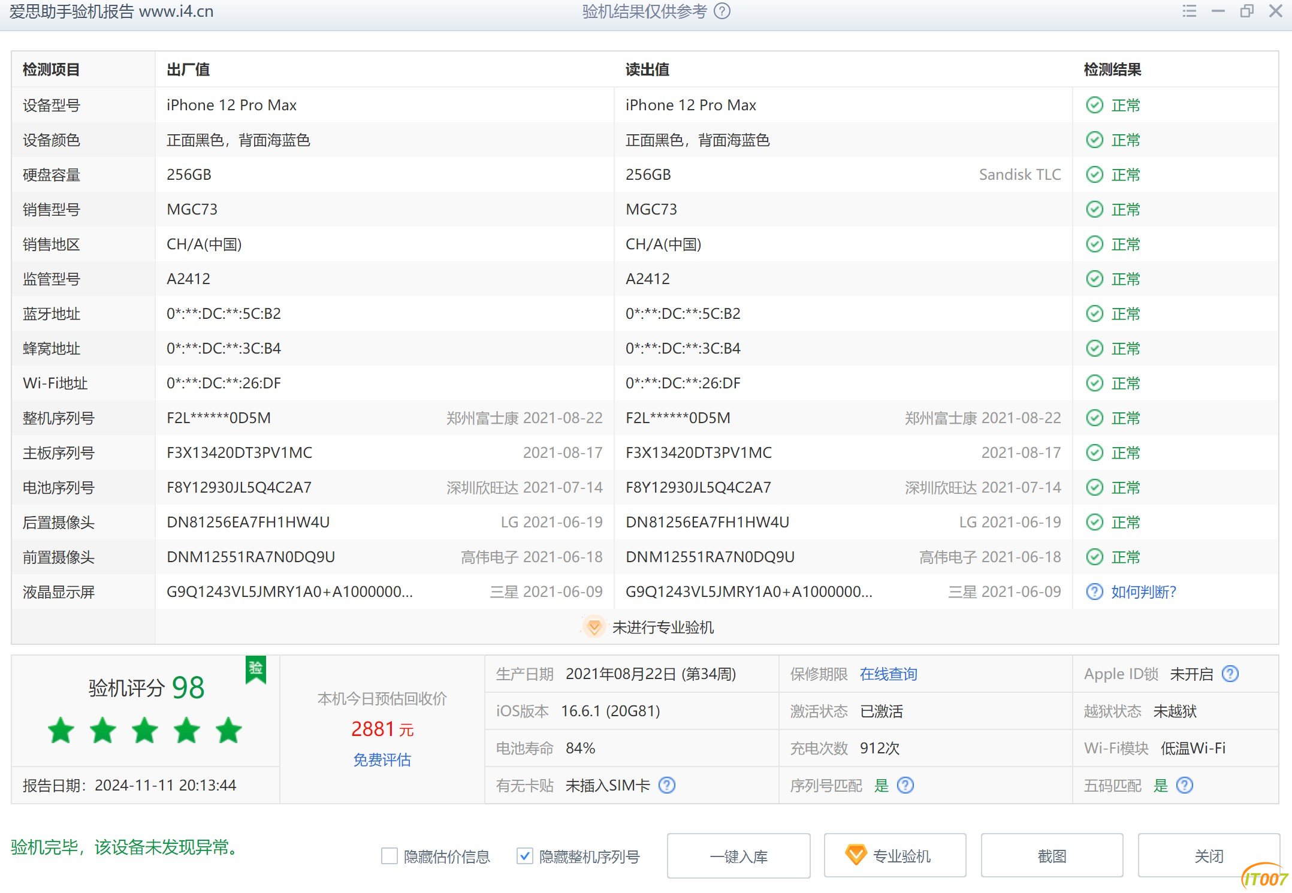The height and width of the screenshot is (893, 1292).
Task: Click green check icon in 蓝牙地址 row
Action: point(1094,314)
